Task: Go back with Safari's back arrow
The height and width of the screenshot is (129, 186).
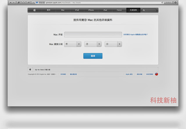Action: click(10, 3)
